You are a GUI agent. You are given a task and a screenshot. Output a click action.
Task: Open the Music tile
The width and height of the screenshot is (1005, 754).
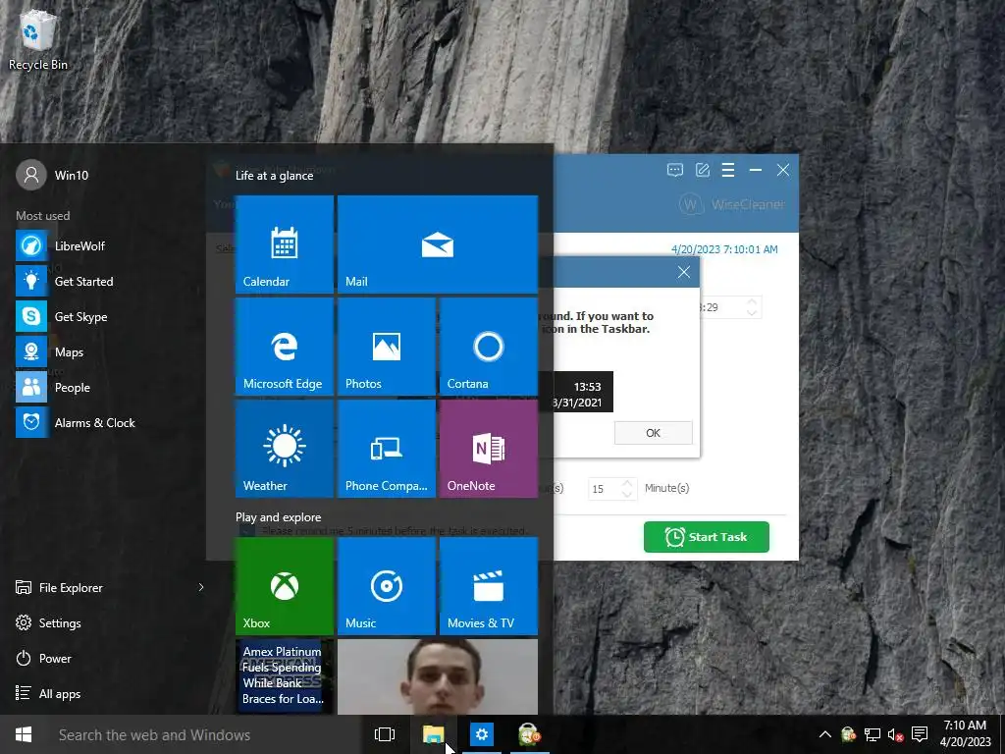(387, 586)
